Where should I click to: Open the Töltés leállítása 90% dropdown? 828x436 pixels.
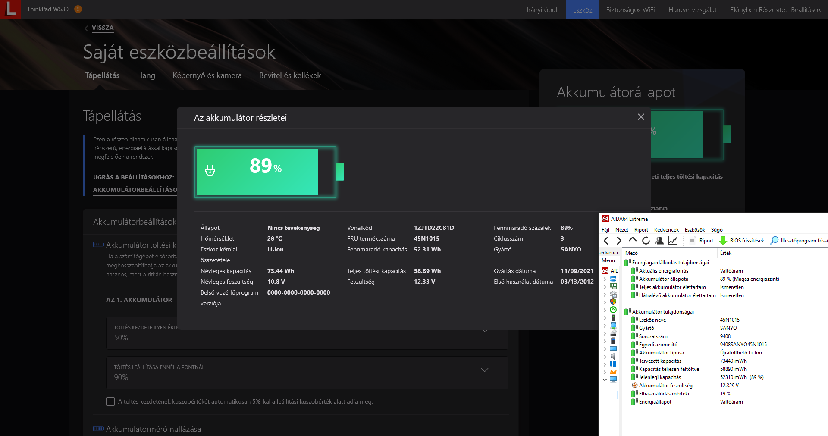(x=307, y=373)
